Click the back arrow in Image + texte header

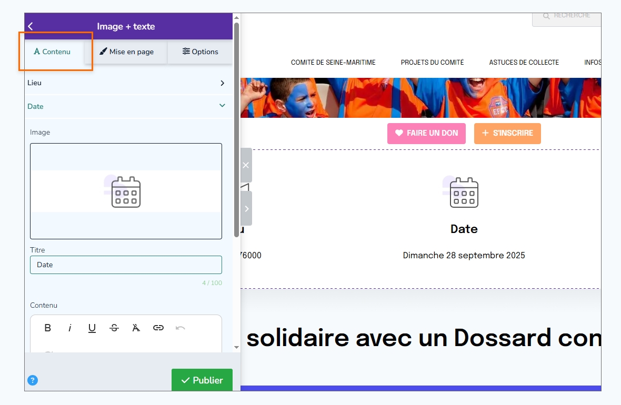click(31, 26)
